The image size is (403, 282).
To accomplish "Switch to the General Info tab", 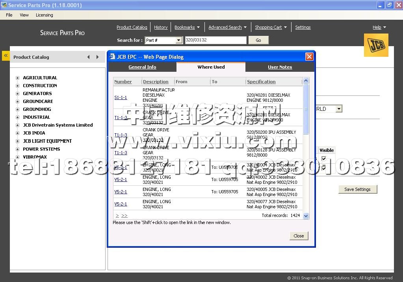I will click(x=142, y=67).
